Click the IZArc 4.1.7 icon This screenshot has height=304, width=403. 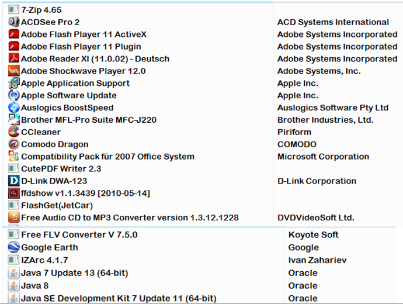coord(13,260)
